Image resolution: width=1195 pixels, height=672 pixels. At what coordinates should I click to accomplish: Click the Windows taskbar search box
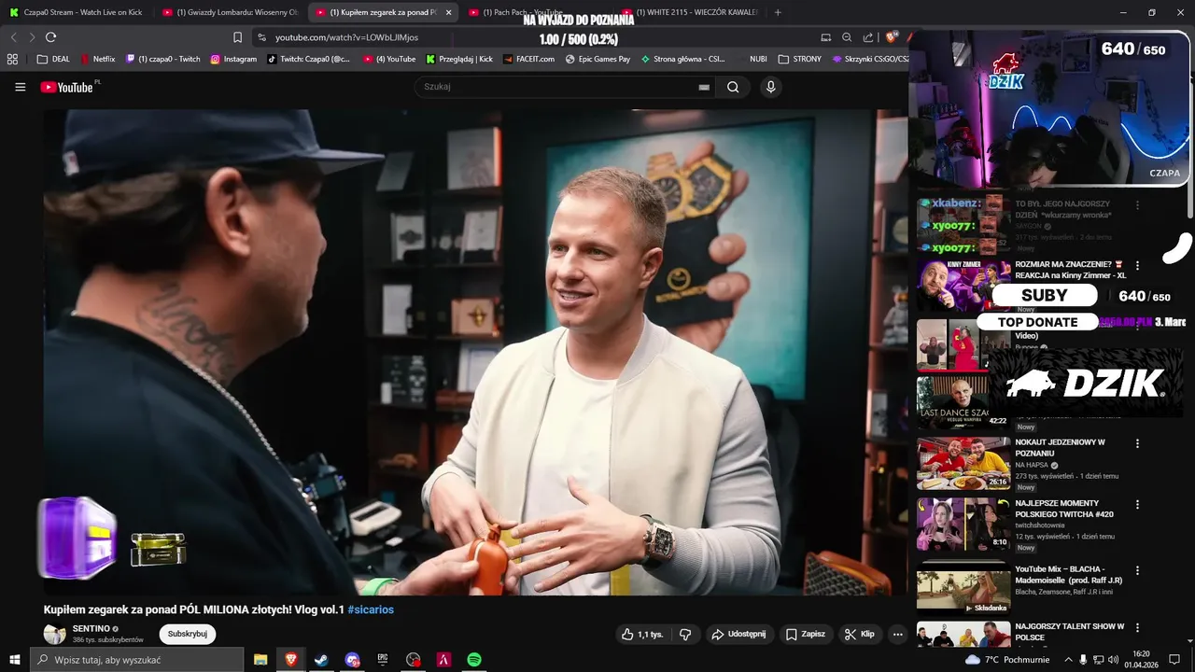pyautogui.click(x=136, y=660)
